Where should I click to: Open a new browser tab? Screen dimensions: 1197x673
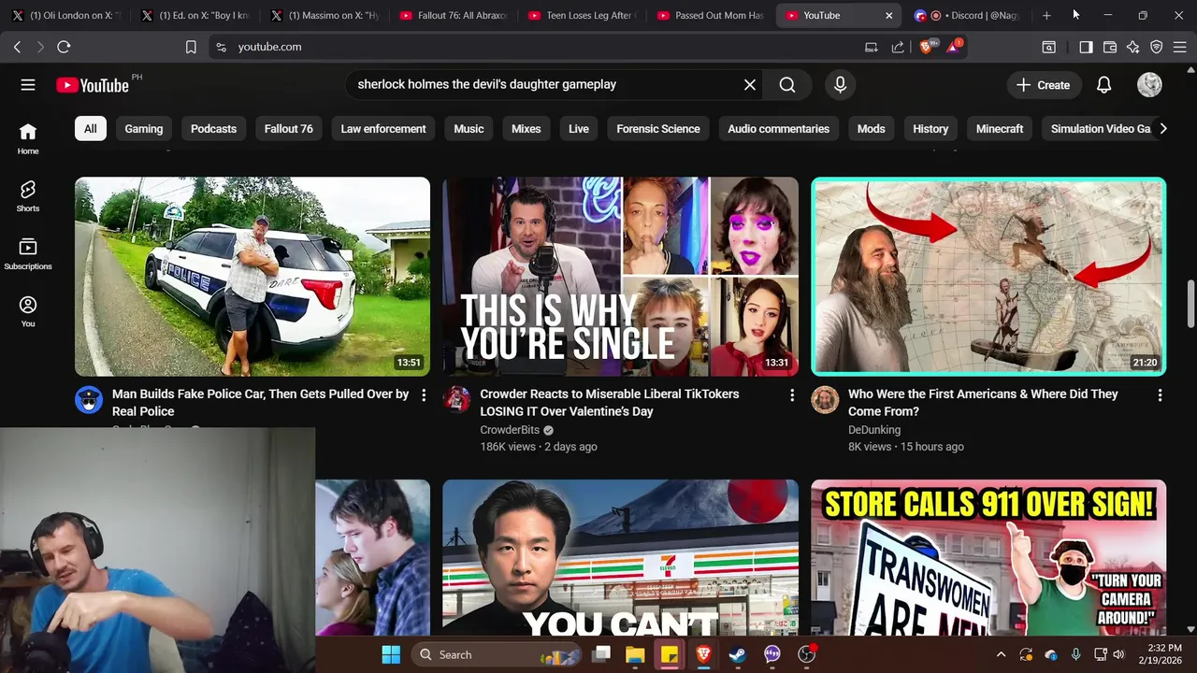[1046, 16]
